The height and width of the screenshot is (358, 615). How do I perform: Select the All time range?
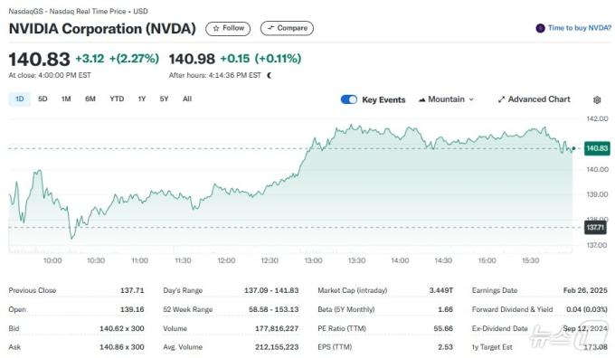(x=187, y=99)
